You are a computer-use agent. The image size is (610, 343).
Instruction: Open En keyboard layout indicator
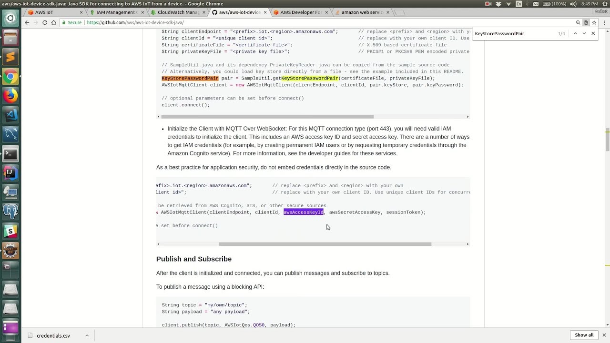click(519, 4)
